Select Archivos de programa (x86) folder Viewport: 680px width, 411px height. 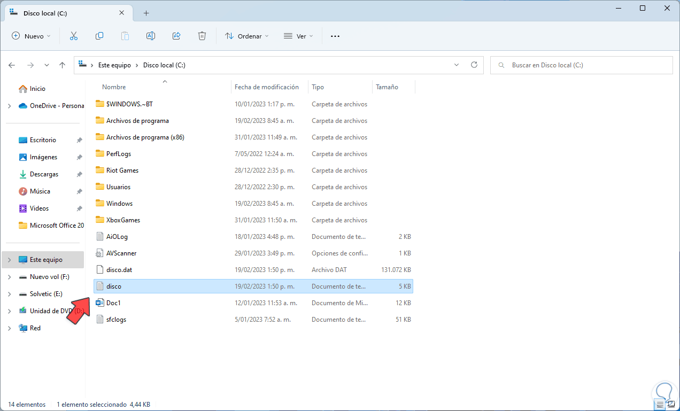253,137
